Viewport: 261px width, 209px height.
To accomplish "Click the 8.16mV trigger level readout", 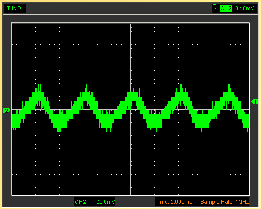I will (245, 8).
